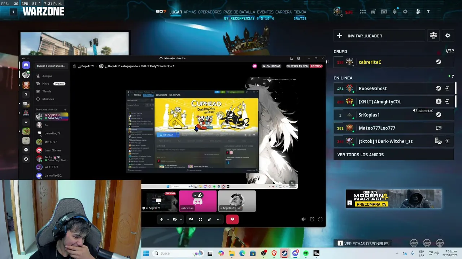Open direct message with WHITE777
Viewport: 462px width, 259px height.
[x=51, y=167]
